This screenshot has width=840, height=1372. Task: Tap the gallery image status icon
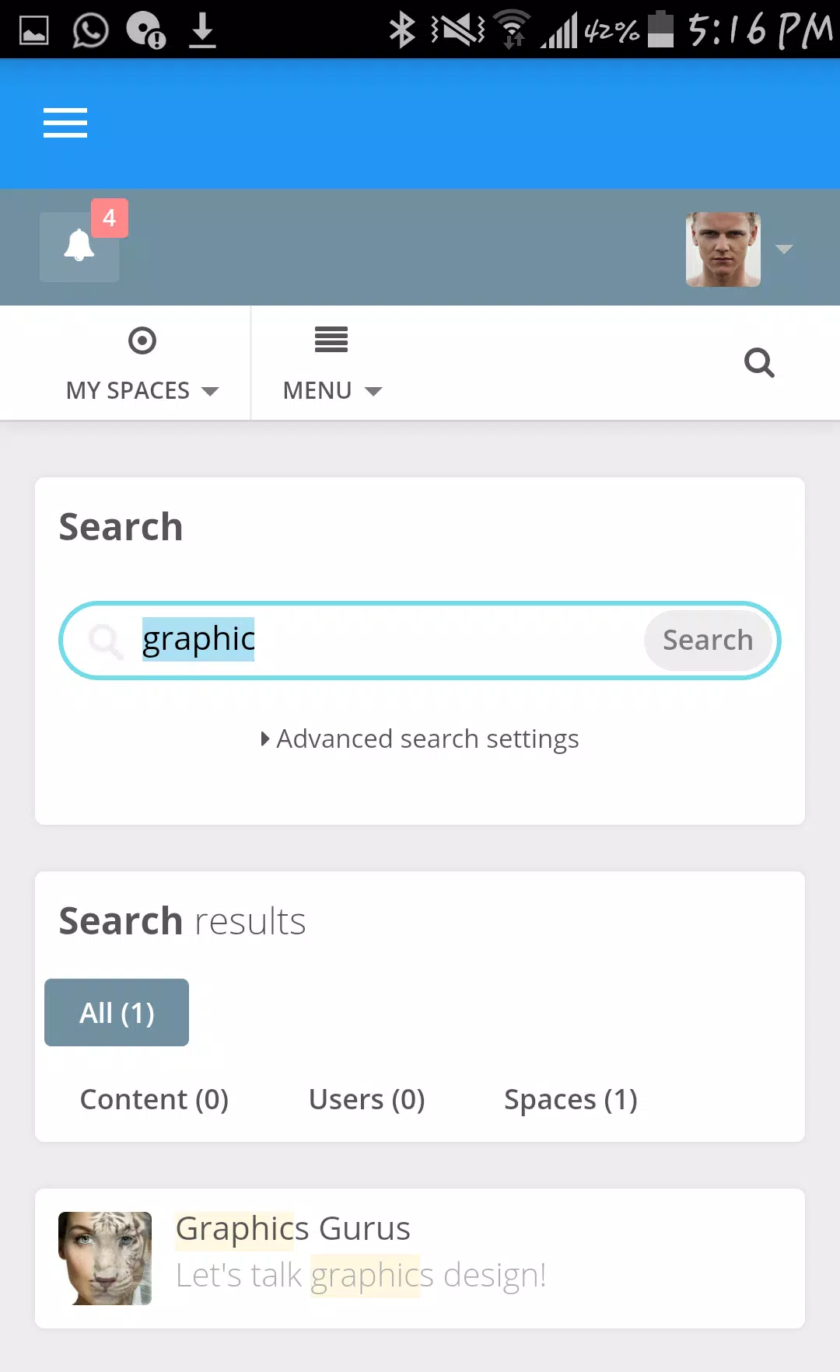click(x=34, y=31)
